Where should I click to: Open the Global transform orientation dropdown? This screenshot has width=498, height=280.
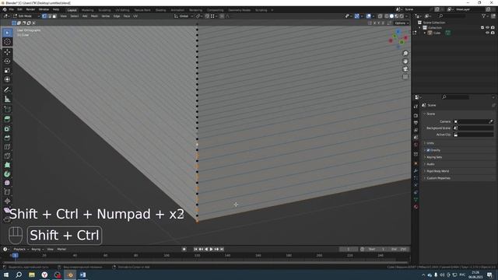(184, 16)
